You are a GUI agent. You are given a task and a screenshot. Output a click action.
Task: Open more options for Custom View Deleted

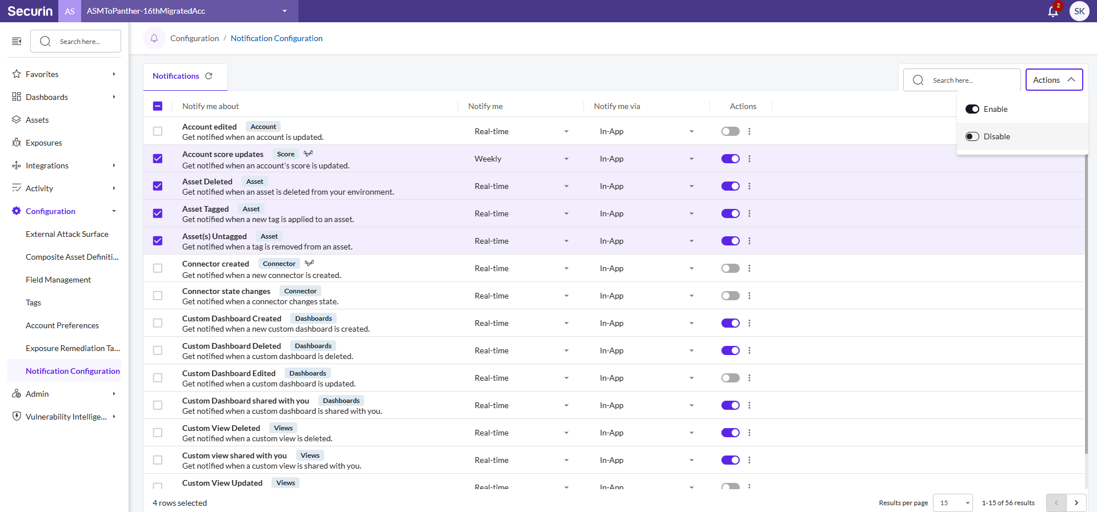point(749,433)
